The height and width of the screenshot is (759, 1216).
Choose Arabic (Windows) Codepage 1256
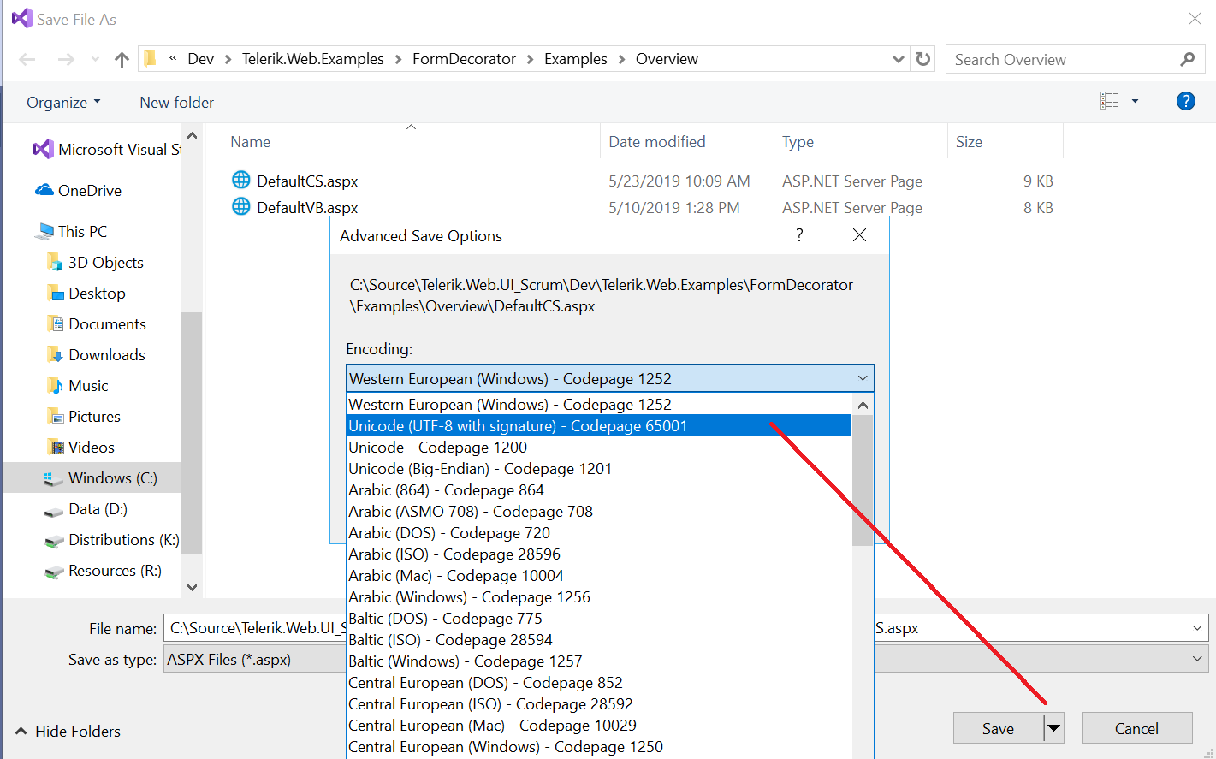599,597
